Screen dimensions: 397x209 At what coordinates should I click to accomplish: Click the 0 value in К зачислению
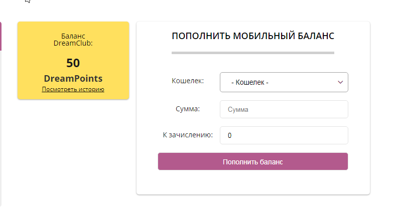pos(230,135)
